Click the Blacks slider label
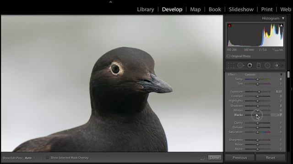Image resolution: width=293 pixels, height=164 pixels. (239, 115)
